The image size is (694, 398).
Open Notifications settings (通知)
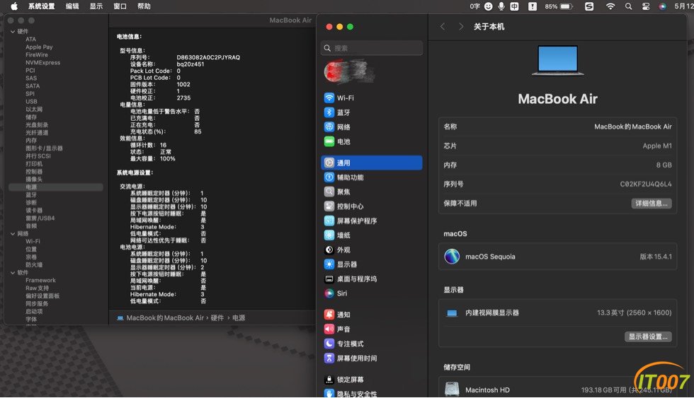pyautogui.click(x=371, y=315)
